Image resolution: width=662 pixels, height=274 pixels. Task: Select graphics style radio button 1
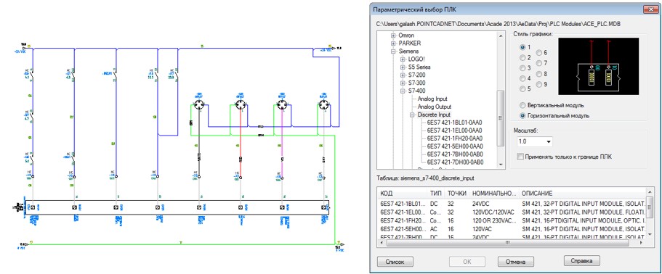point(523,46)
